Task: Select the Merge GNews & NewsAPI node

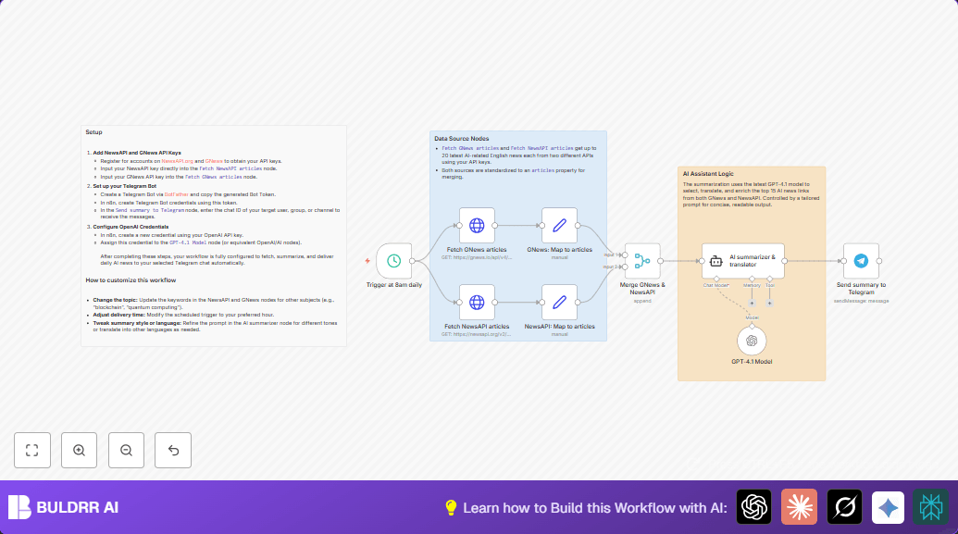Action: [642, 261]
